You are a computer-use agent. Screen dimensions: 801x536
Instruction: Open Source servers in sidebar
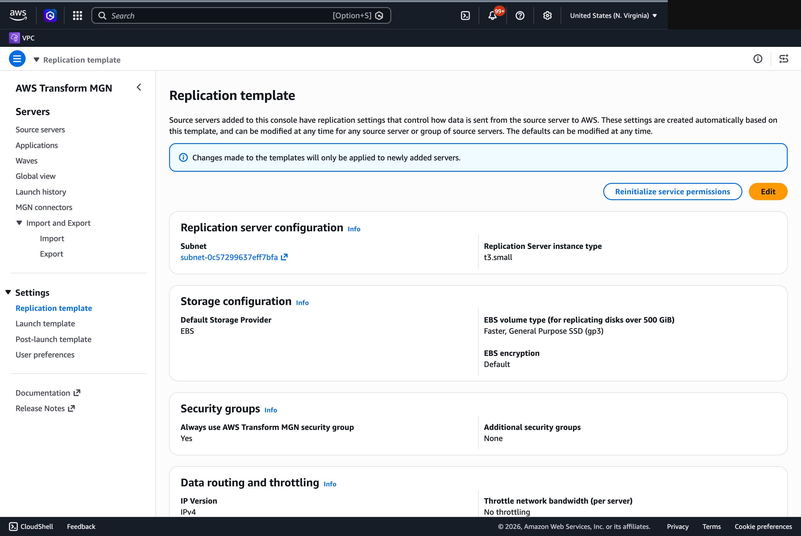pyautogui.click(x=40, y=130)
